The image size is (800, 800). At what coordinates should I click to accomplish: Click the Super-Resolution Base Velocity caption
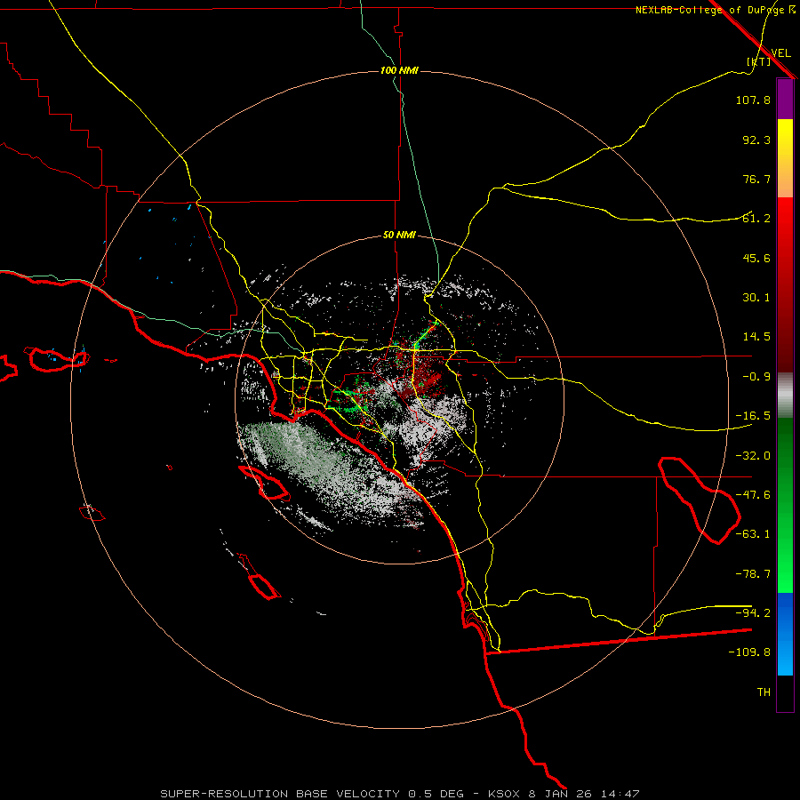click(x=399, y=794)
